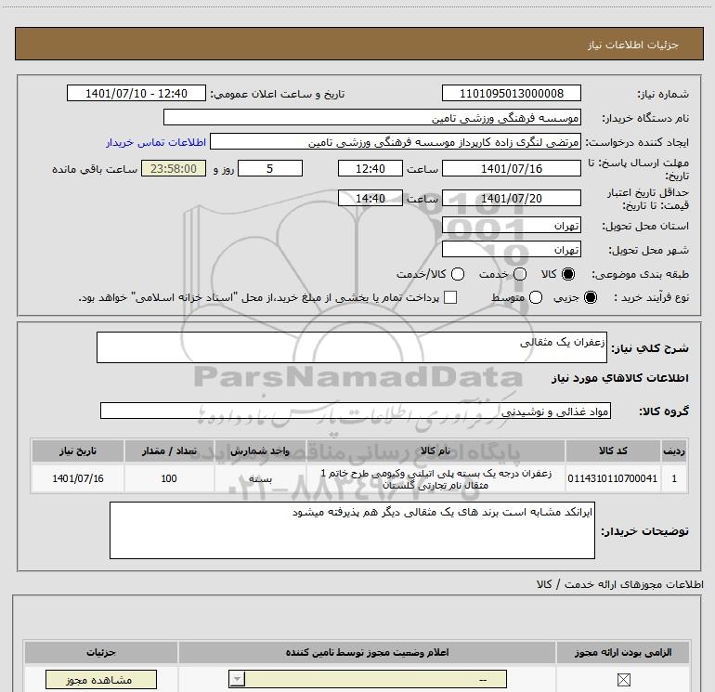Click the اعلام وضعیت مجوز column header

(367, 652)
